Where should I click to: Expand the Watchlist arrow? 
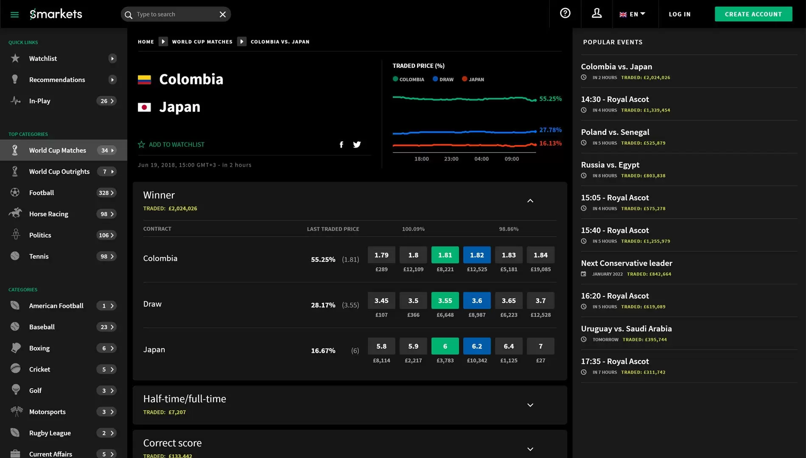[x=112, y=59]
